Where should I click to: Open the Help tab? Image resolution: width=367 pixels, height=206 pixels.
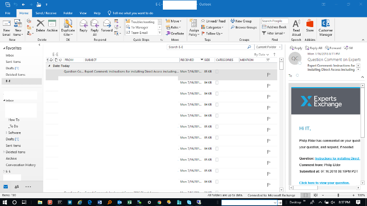click(97, 13)
